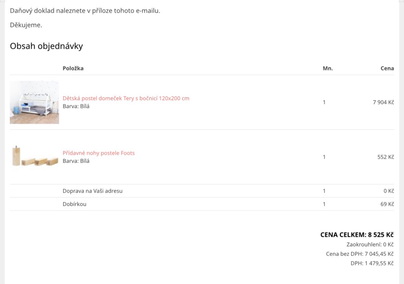Click the Daňový doklad attachment sentence
The image size is (404, 284).
(85, 11)
